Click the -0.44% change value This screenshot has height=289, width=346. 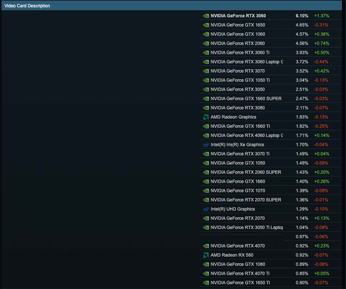(x=321, y=62)
